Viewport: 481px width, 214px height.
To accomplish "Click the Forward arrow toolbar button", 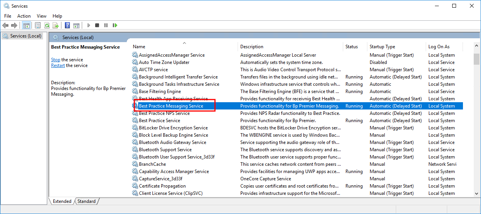I will [14, 26].
